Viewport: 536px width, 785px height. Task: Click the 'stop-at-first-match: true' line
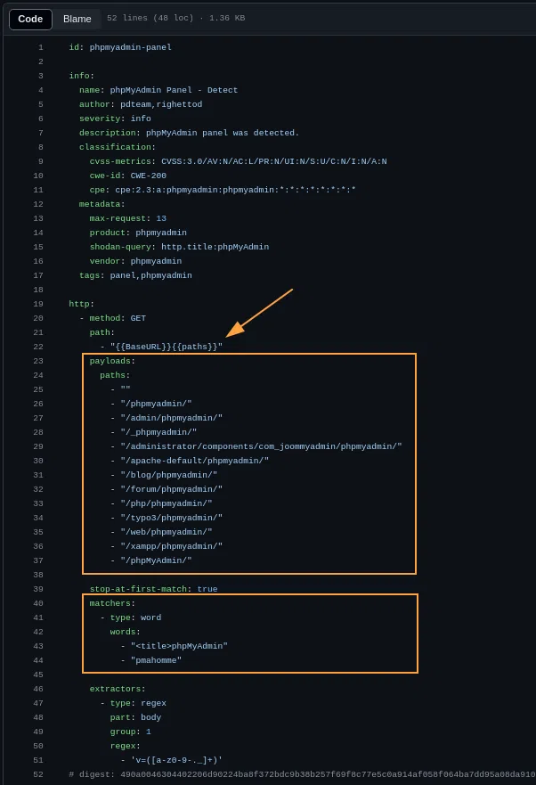pos(153,589)
